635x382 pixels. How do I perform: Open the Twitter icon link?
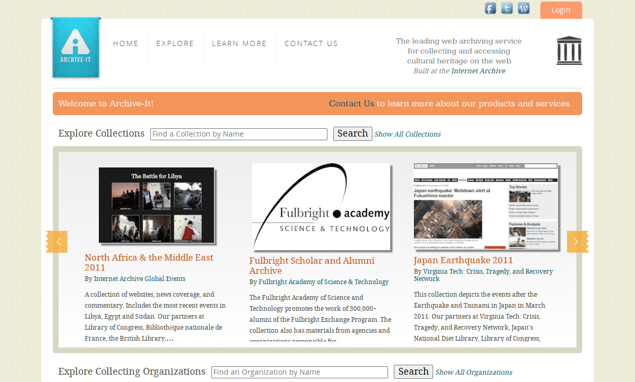click(507, 8)
